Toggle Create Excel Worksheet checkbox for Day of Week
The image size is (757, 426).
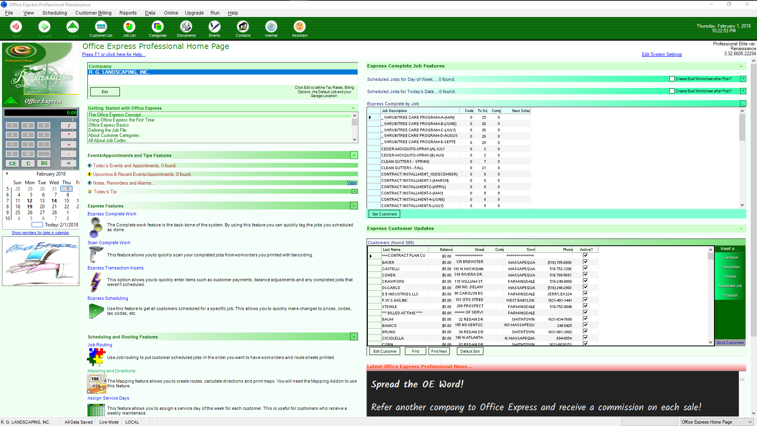pos(672,79)
